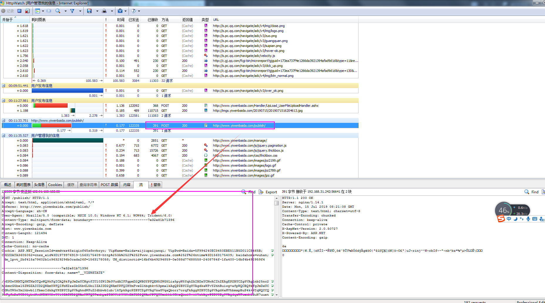Screen dimensions: 545x303
Task: Toggle Sogou punctuation mode button
Action: point(522,219)
